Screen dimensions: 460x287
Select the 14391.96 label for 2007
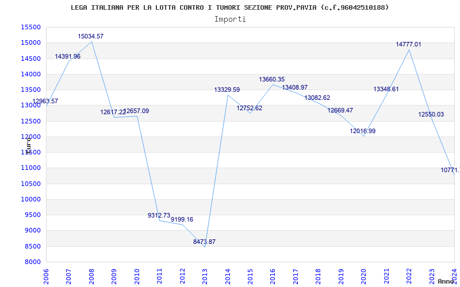(67, 56)
